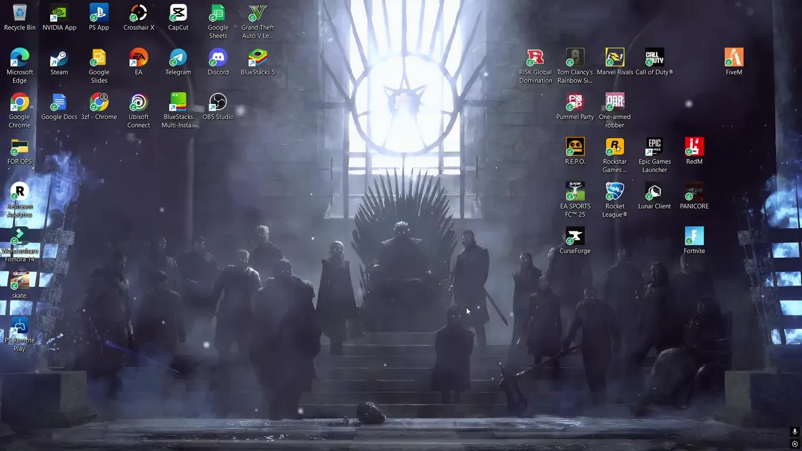The height and width of the screenshot is (451, 802).
Task: Select the Google Sheets shortcut
Action: pos(217,13)
